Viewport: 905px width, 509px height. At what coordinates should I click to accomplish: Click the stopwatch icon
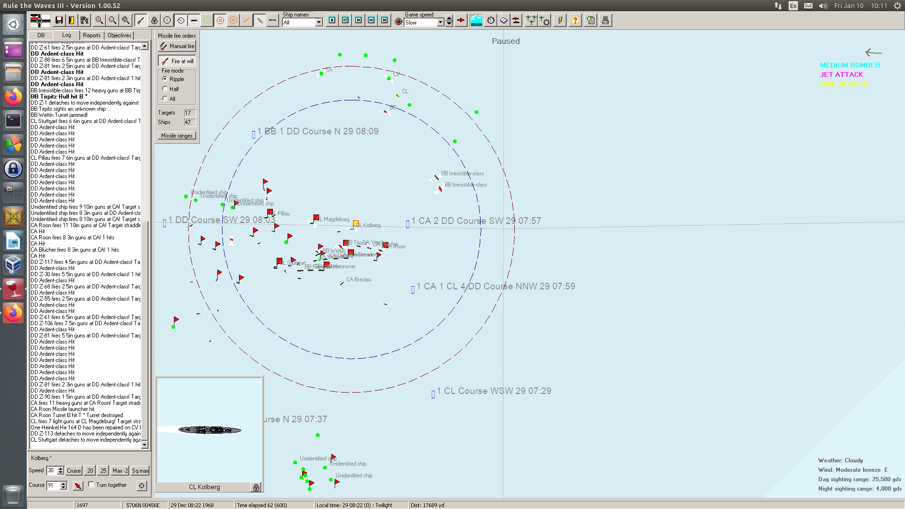coord(491,20)
